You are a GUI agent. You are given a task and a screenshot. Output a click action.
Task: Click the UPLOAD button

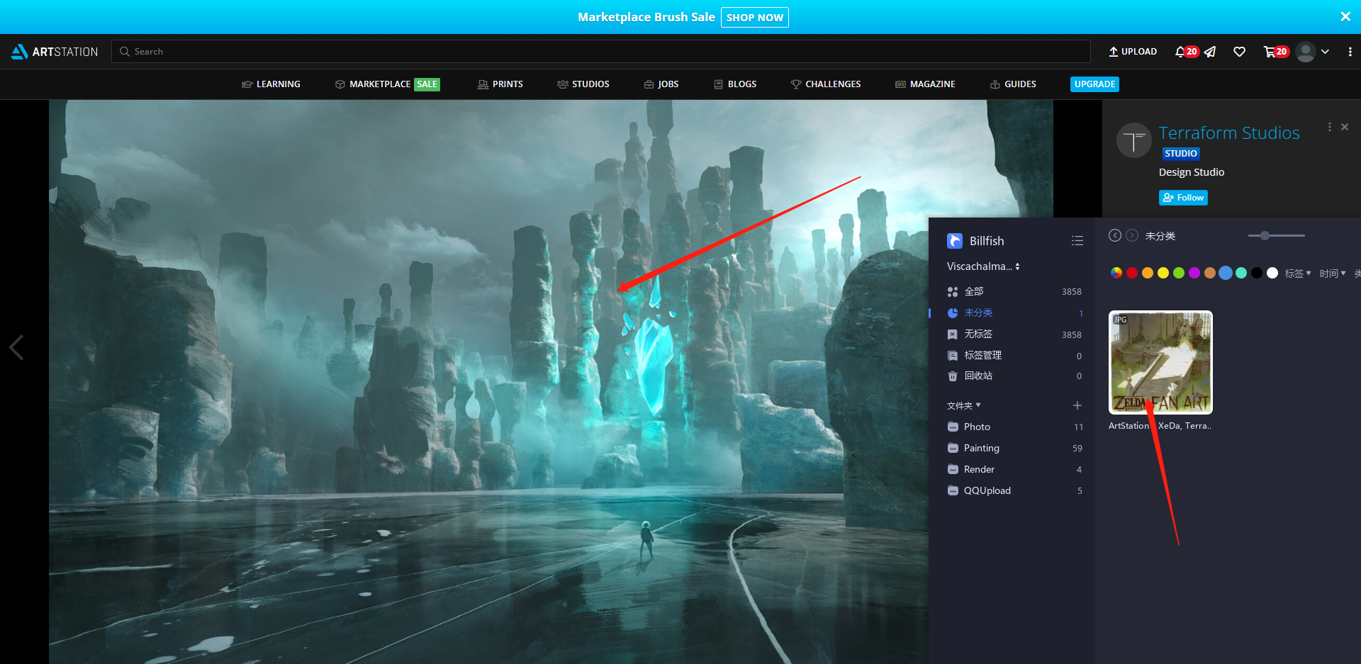[1133, 52]
